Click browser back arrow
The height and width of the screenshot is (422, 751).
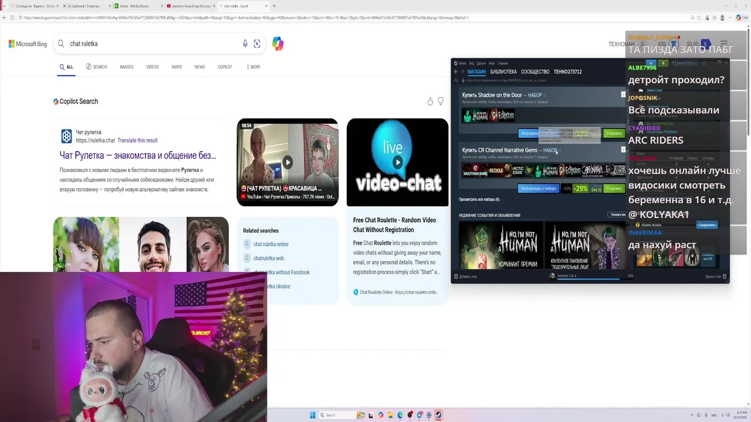[x=4, y=18]
